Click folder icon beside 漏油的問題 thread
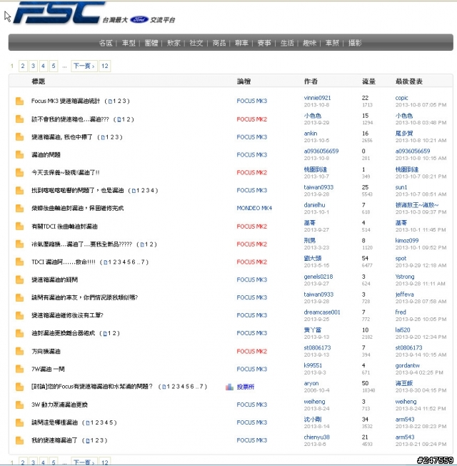This screenshot has height=466, width=457. (19, 155)
